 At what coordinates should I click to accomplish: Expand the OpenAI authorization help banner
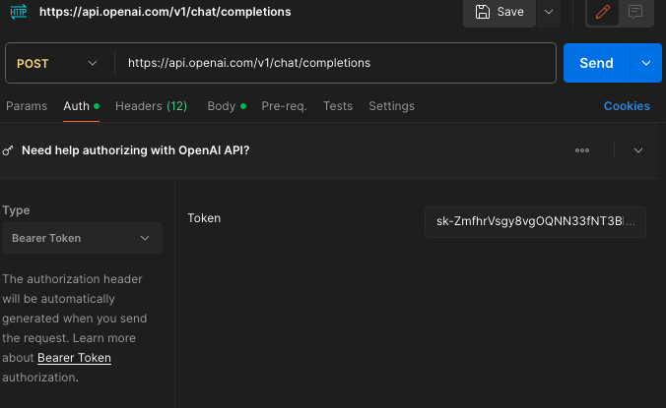[638, 150]
